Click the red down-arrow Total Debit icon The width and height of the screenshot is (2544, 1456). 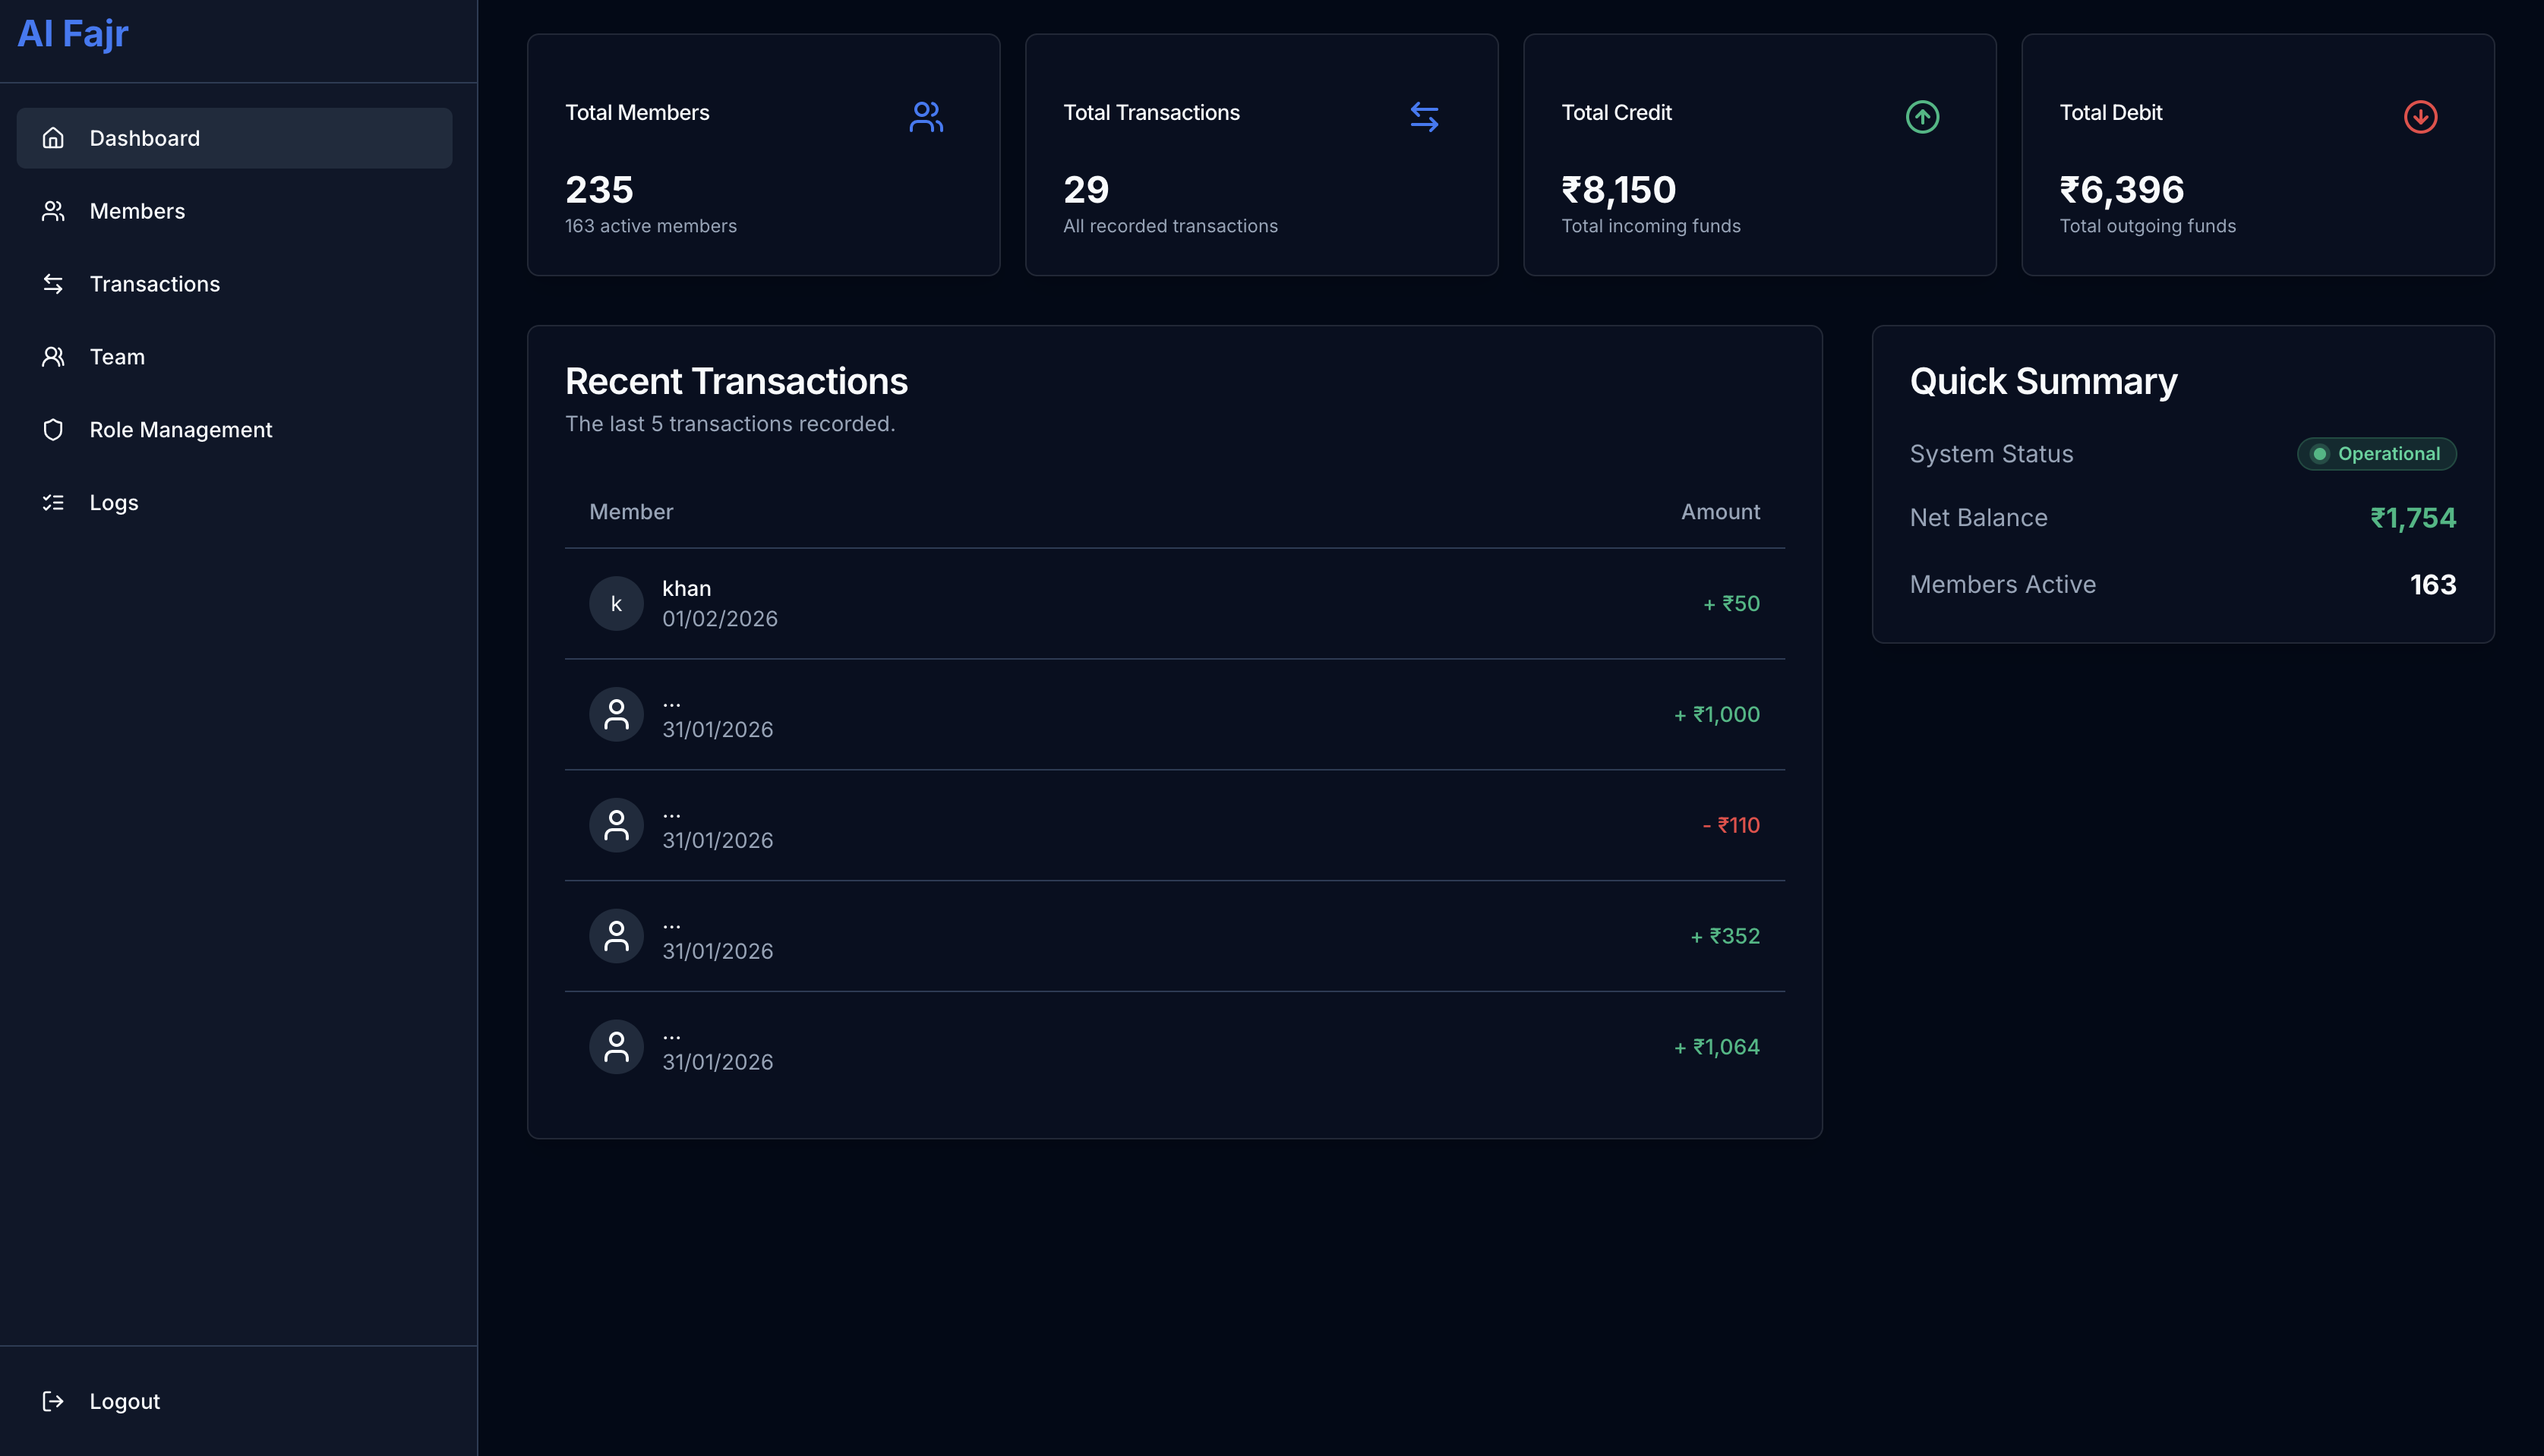pyautogui.click(x=2420, y=117)
